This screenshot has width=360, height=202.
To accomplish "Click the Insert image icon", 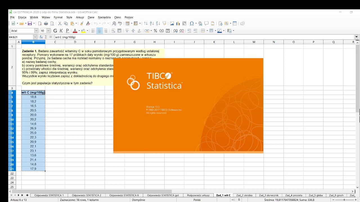I will pyautogui.click(x=172, y=24).
